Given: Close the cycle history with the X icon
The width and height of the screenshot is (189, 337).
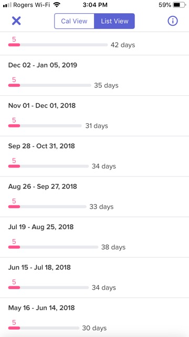Looking at the screenshot, I should [16, 21].
